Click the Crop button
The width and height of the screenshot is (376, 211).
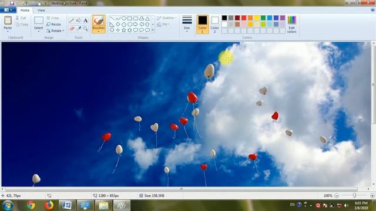click(x=53, y=18)
